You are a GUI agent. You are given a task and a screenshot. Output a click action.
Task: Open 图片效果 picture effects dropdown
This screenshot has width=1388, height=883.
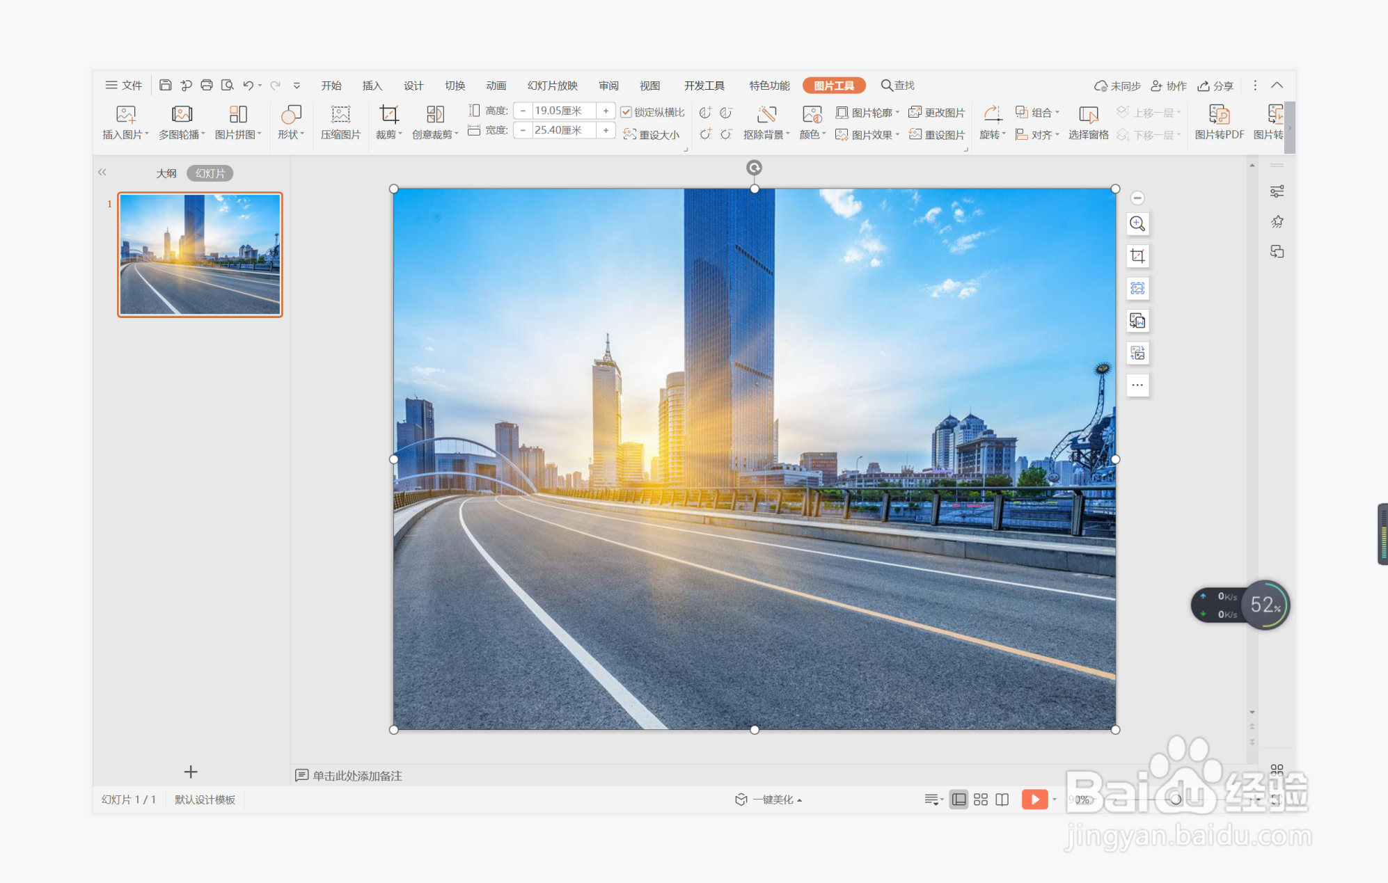867,134
